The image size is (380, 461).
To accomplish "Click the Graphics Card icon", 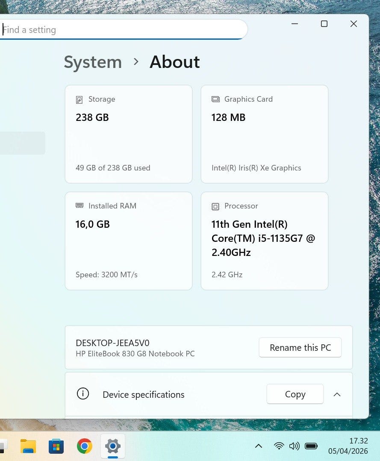I will 215,99.
